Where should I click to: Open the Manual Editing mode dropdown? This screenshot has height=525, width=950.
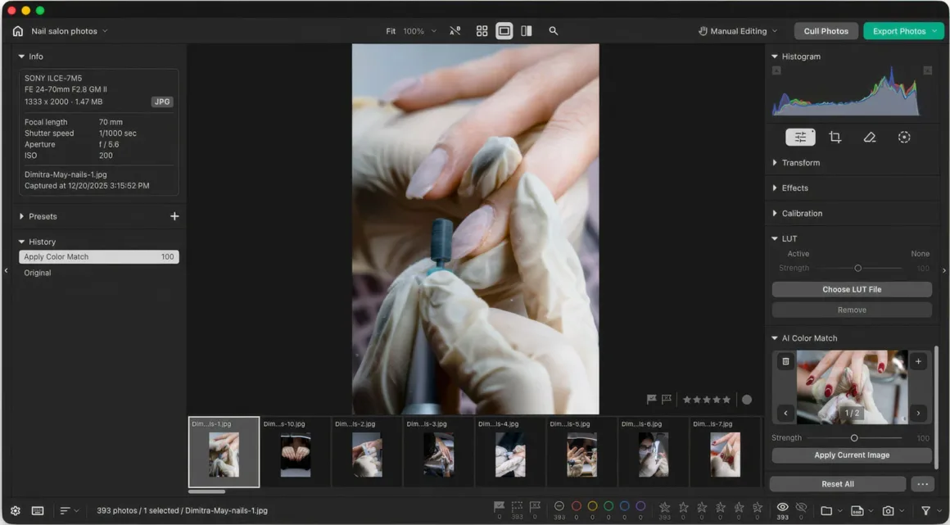[737, 31]
